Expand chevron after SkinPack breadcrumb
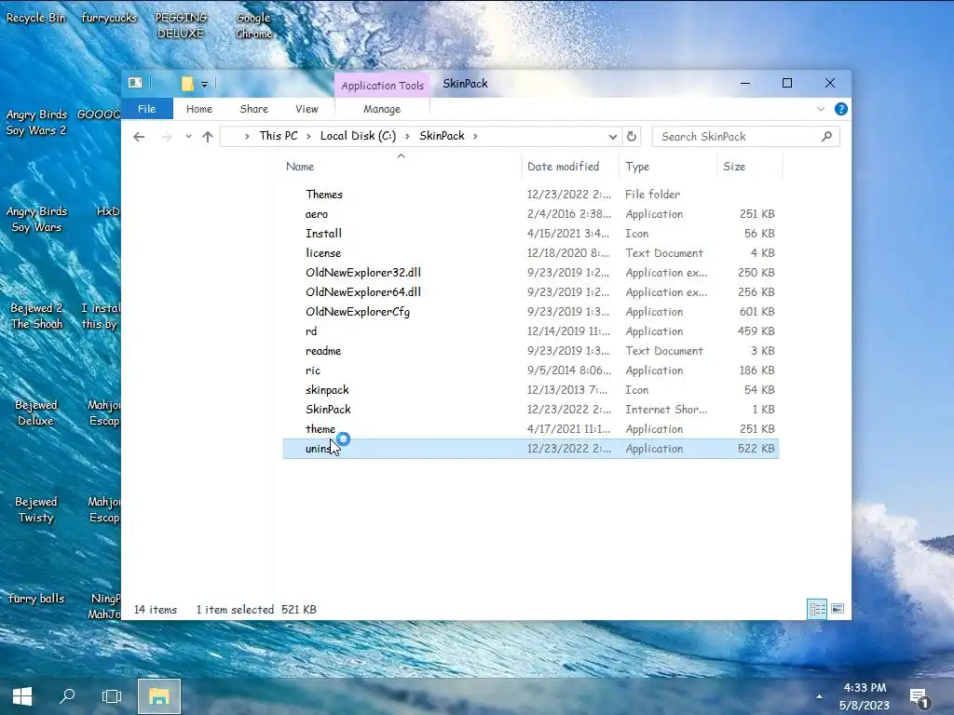954x715 pixels. pos(475,136)
